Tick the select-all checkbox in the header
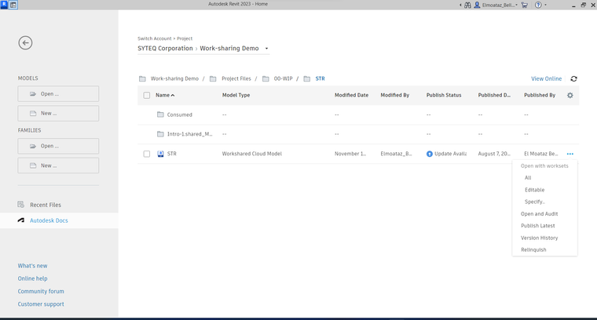Image resolution: width=597 pixels, height=320 pixels. 147,96
